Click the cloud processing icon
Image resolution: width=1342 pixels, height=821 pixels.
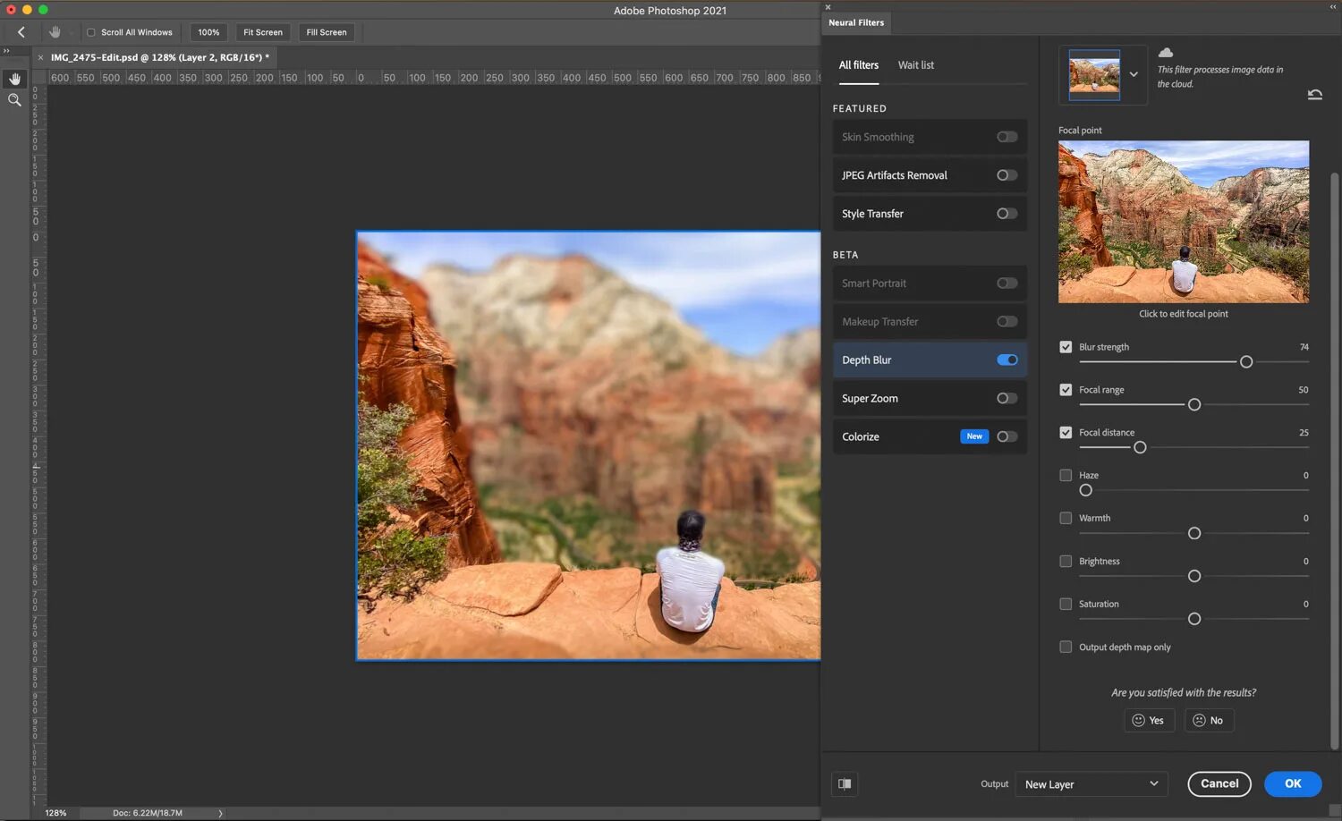(1166, 53)
